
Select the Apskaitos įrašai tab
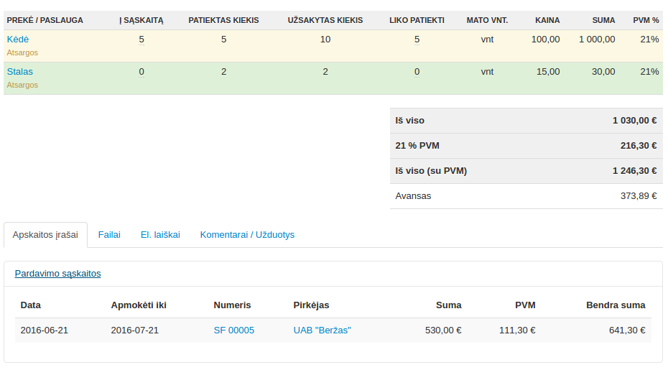(x=45, y=235)
